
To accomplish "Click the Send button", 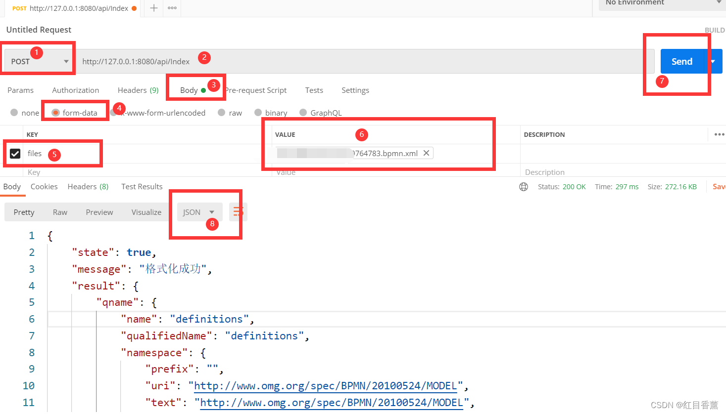I will click(x=681, y=61).
